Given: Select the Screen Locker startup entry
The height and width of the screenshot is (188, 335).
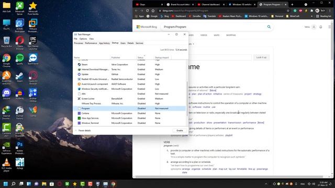Looking at the screenshot, I should tap(129, 99).
